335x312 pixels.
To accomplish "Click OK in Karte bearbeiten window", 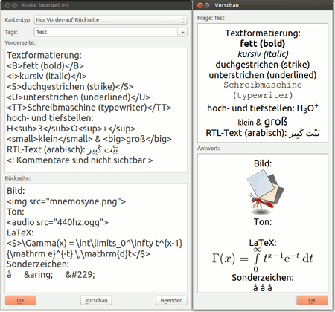I will tap(21, 300).
